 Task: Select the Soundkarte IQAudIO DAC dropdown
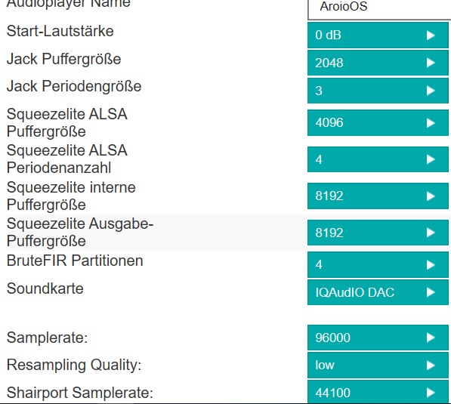coord(378,292)
